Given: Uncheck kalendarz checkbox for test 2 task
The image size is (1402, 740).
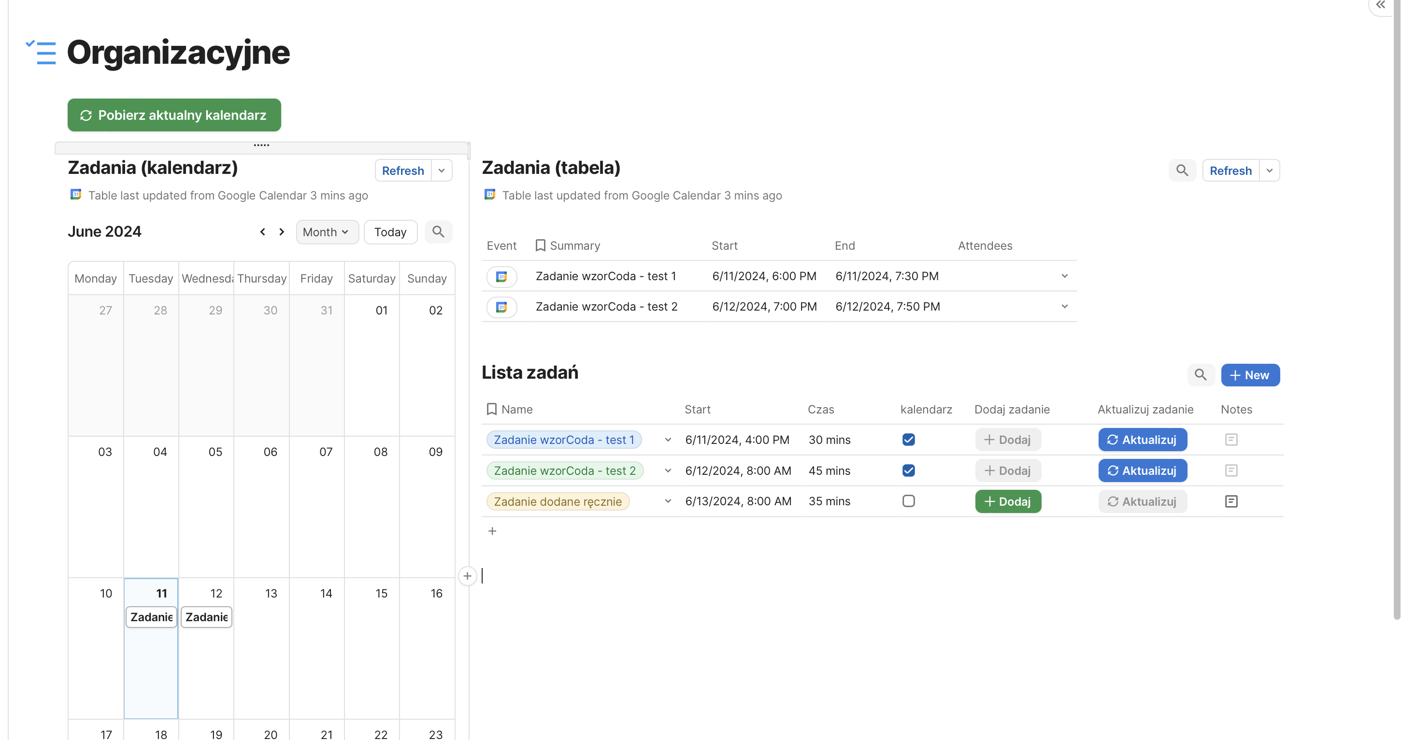Looking at the screenshot, I should pos(908,470).
